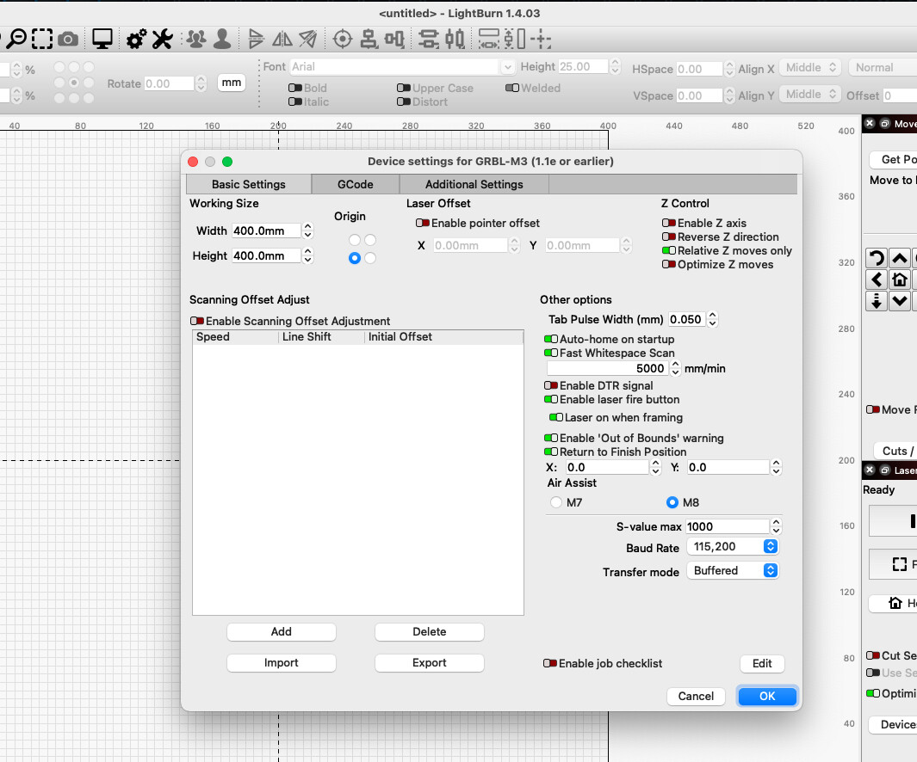
Task: Click the make same width icon
Action: [x=489, y=40]
